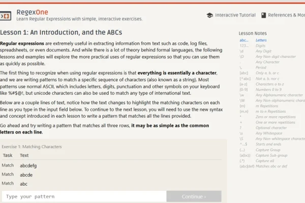Image resolution: width=305 pixels, height=203 pixels.
Task: Click the book icon beside References
Action: coord(263,15)
